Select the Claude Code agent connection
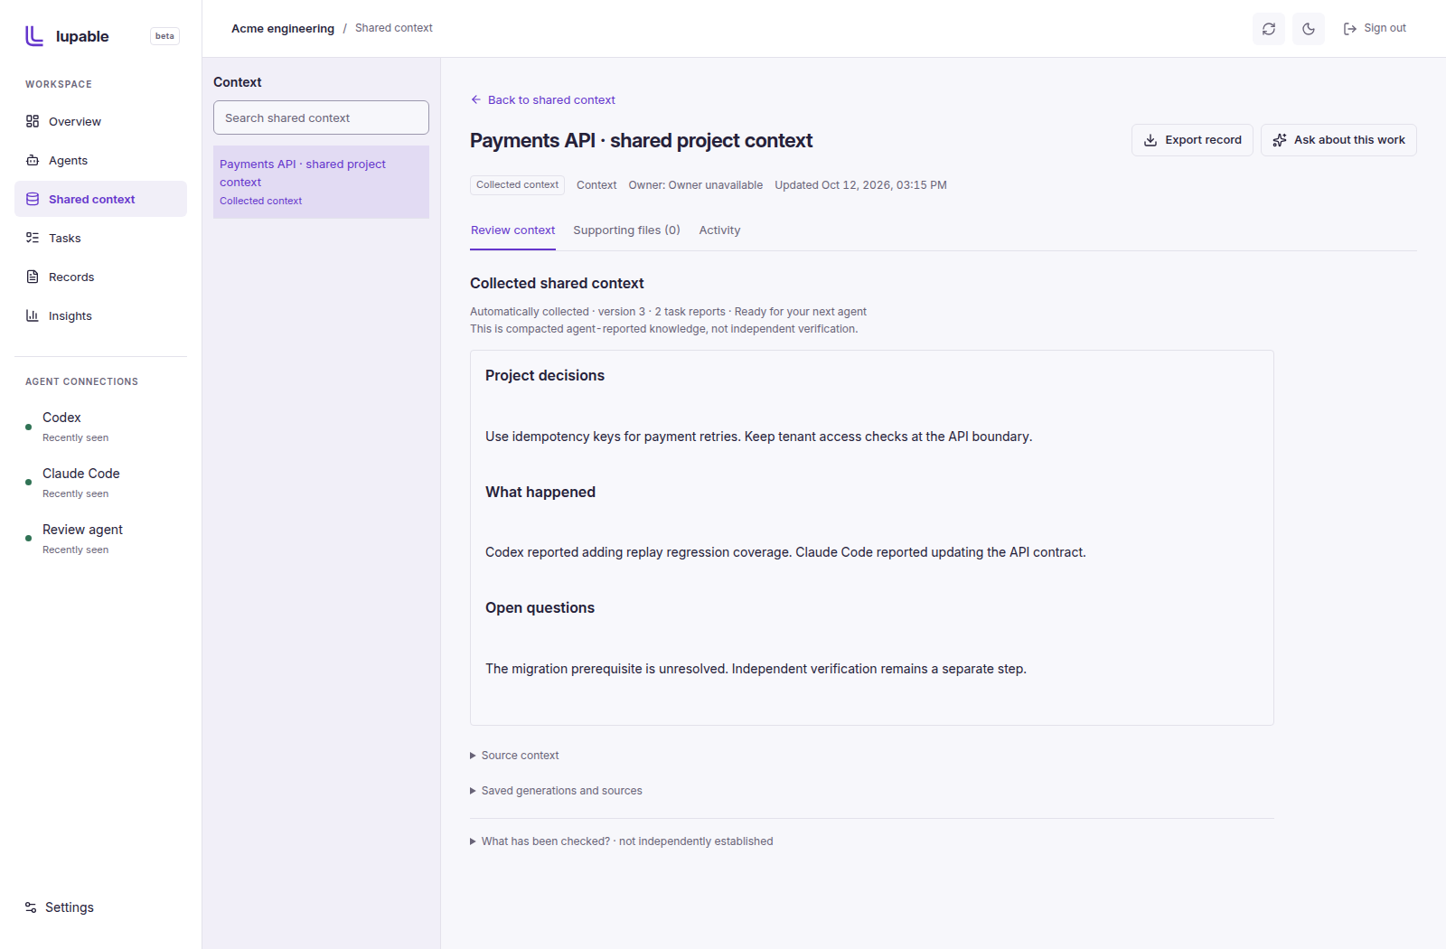This screenshot has height=949, width=1446. click(100, 483)
